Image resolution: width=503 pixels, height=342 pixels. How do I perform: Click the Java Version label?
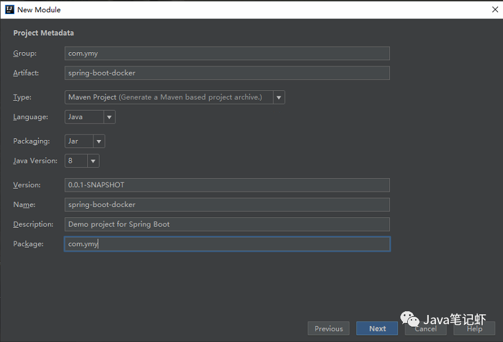[35, 161]
